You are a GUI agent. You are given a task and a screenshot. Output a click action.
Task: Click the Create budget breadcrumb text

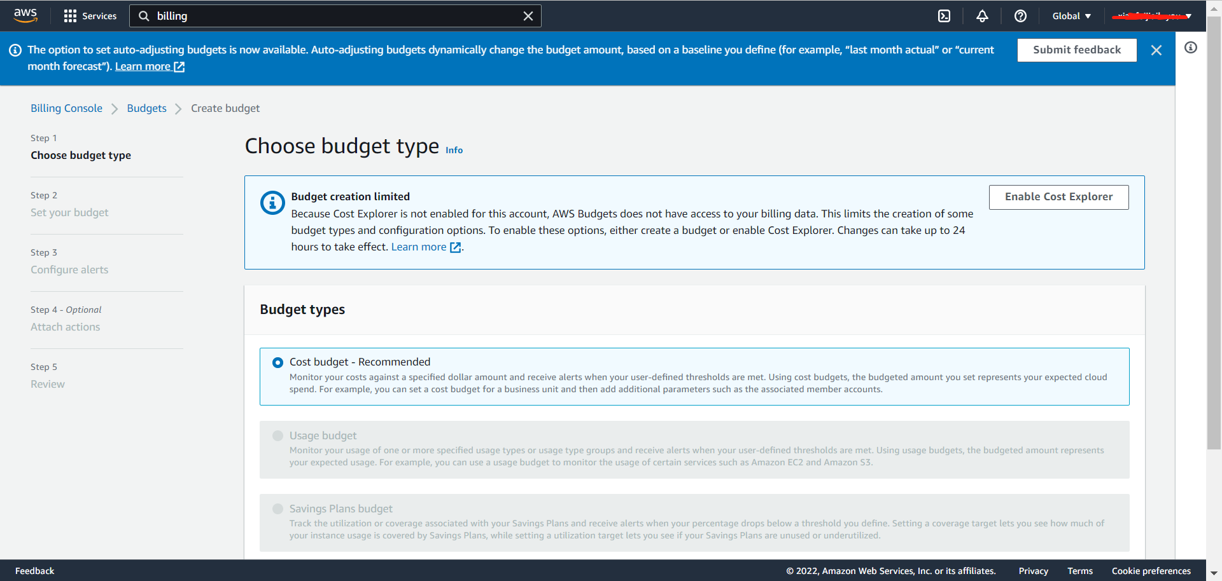coord(225,108)
